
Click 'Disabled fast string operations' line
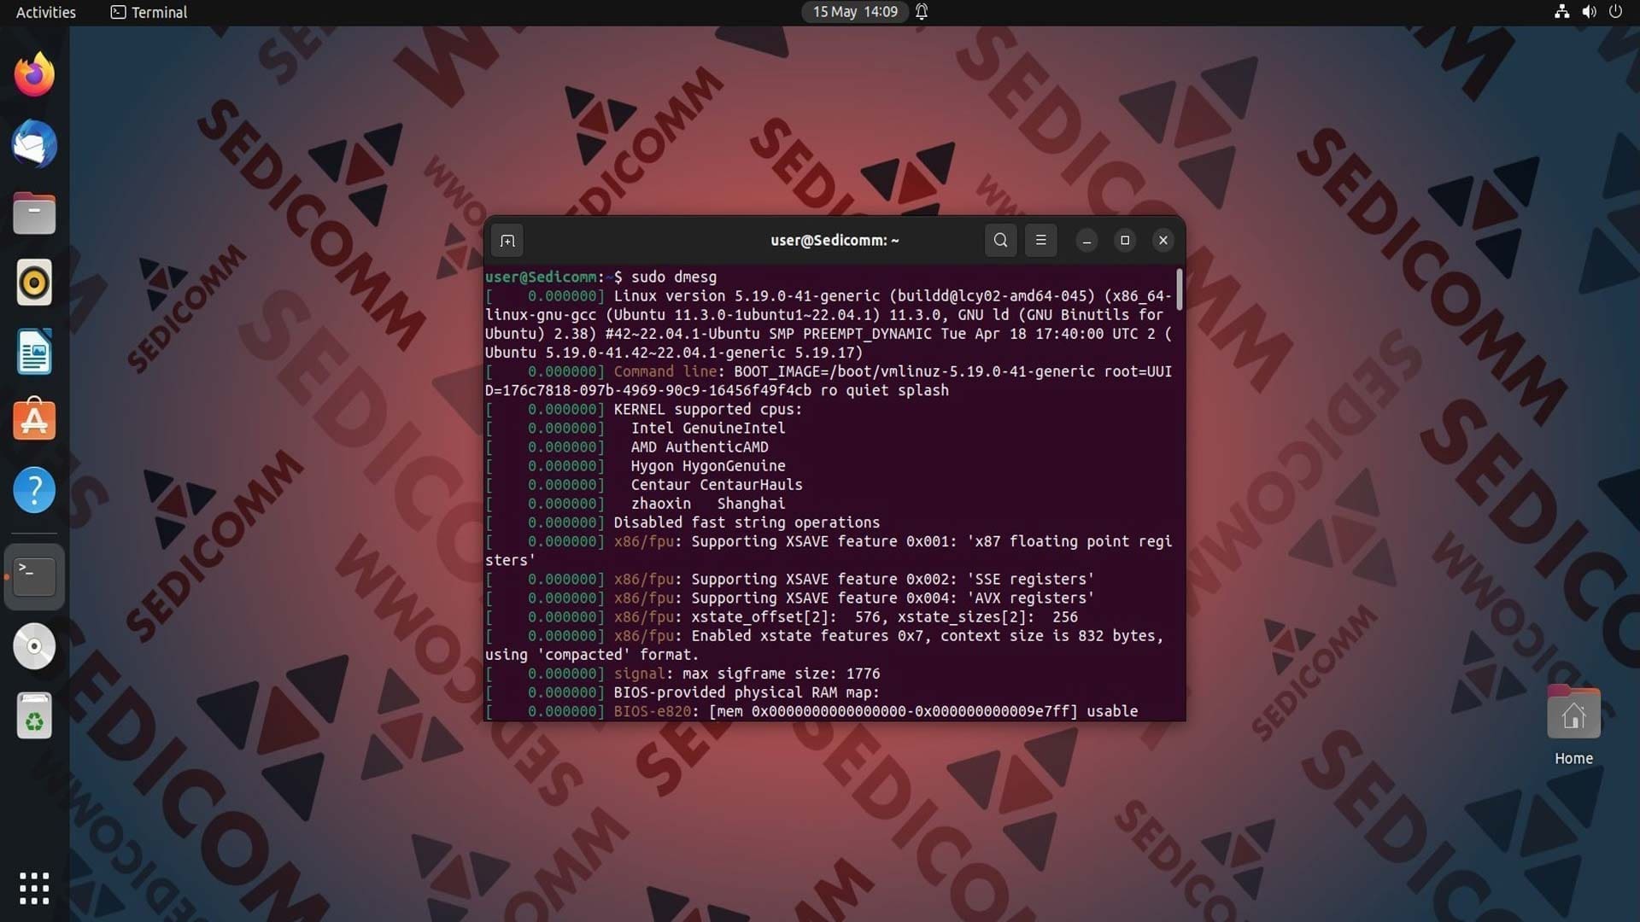(x=747, y=522)
